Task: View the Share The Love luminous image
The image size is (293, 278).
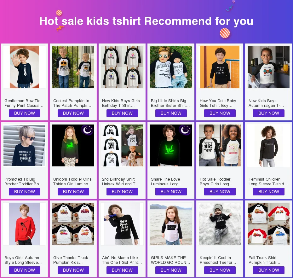Action: [171, 145]
